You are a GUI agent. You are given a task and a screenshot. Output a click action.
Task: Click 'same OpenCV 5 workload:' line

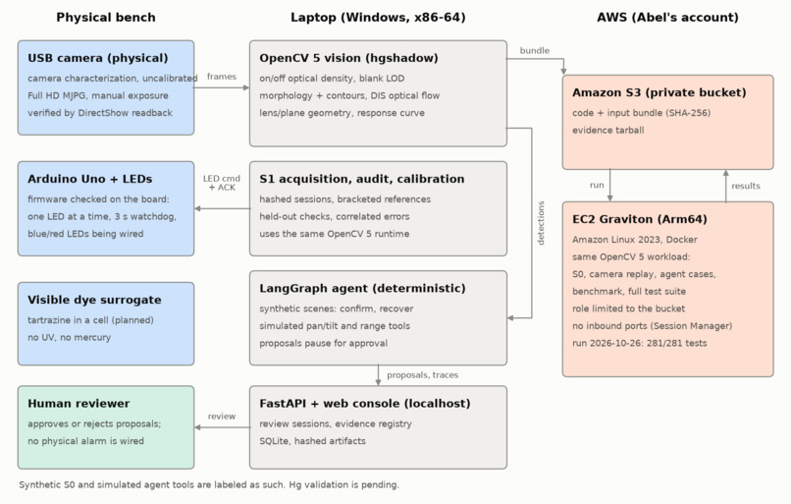click(631, 256)
